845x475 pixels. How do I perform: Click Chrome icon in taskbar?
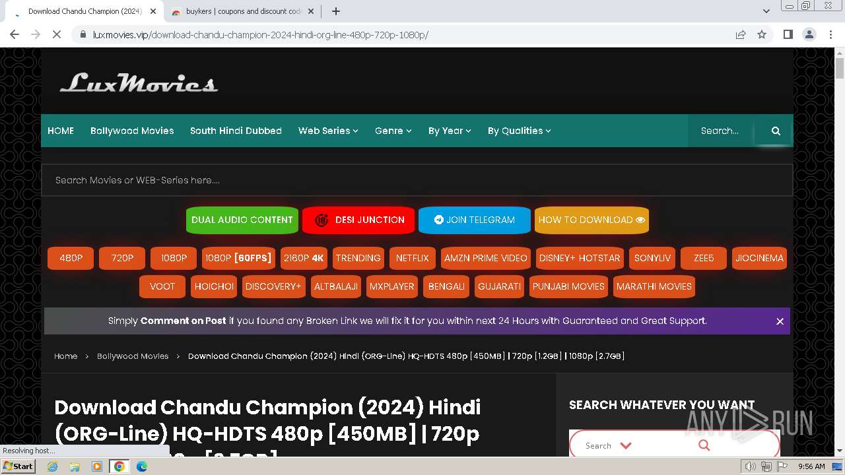pyautogui.click(x=119, y=466)
